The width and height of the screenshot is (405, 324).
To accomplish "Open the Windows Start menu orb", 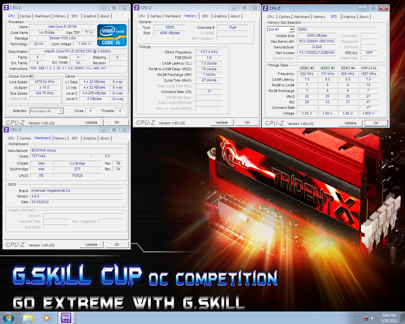I will click(9, 318).
